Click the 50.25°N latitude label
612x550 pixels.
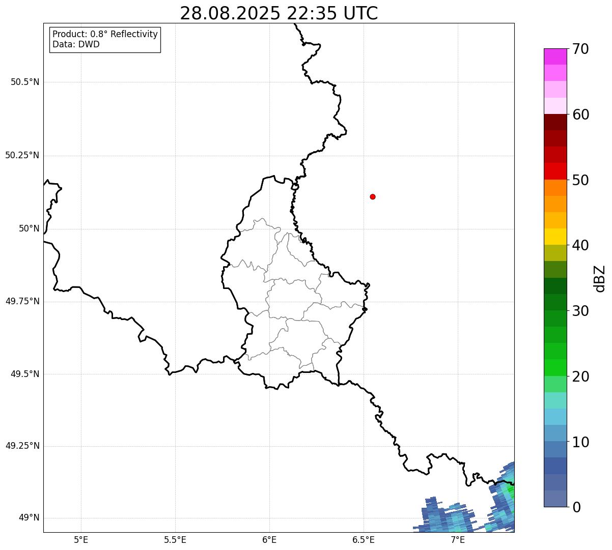(x=22, y=155)
